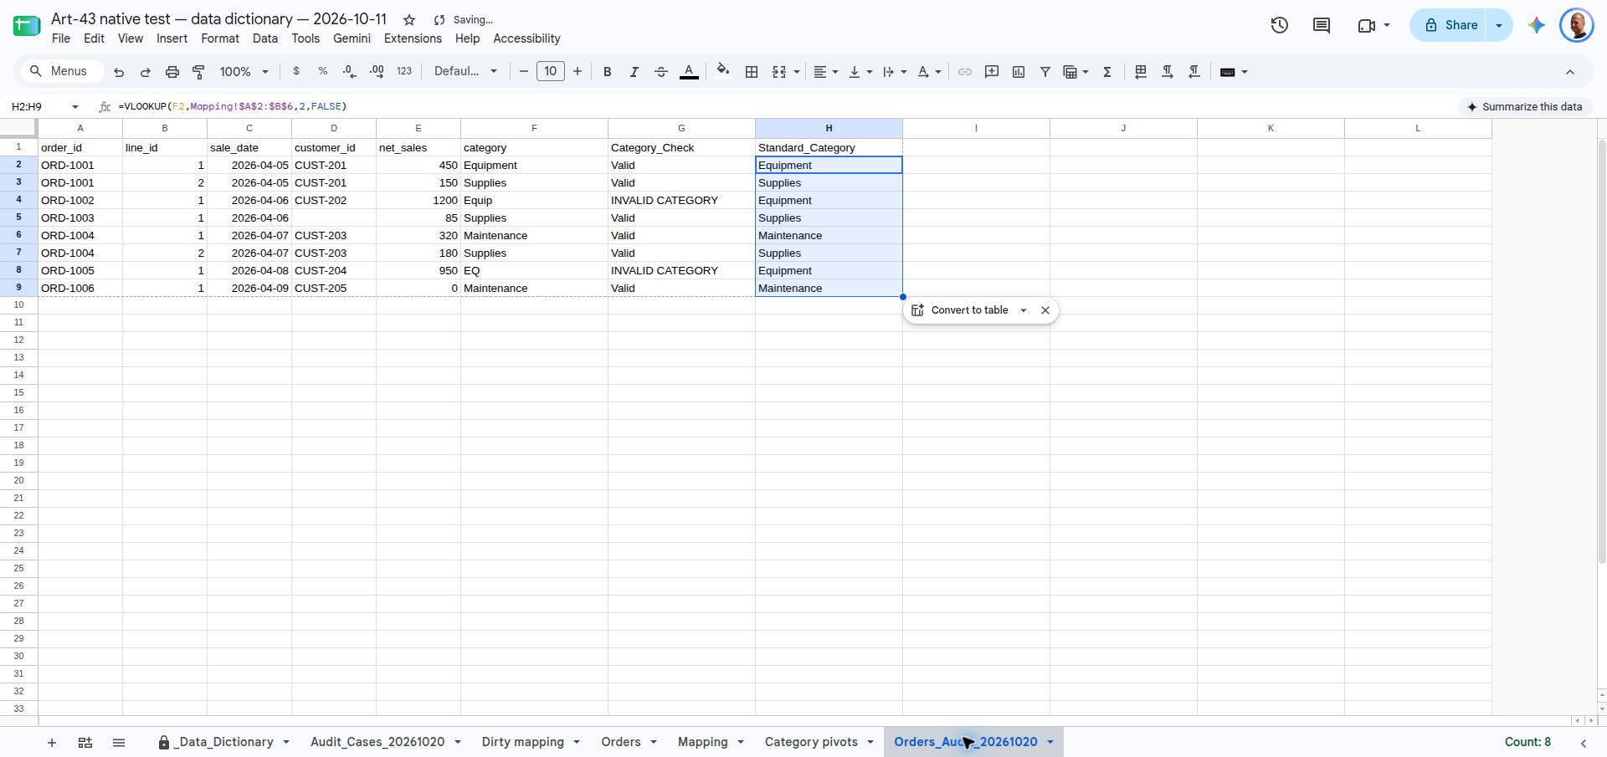Image resolution: width=1607 pixels, height=757 pixels.
Task: Format as percent with the % icon
Action: [323, 72]
